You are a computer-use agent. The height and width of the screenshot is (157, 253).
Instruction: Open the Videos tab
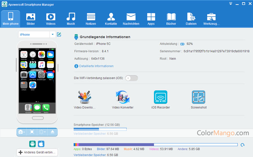51,19
